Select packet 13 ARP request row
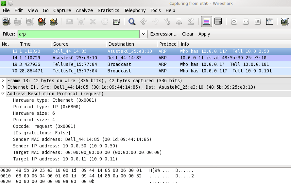This screenshot has width=291, height=196. click(x=145, y=51)
